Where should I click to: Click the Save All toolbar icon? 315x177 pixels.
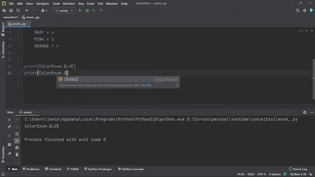pos(11,10)
